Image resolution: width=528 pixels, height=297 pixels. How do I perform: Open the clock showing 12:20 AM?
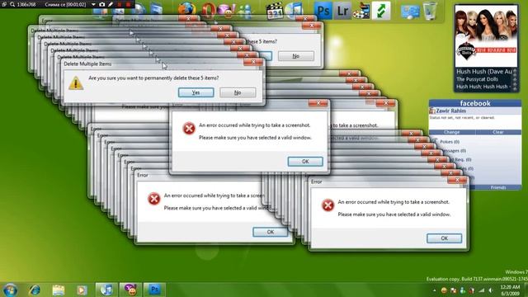[510, 290]
